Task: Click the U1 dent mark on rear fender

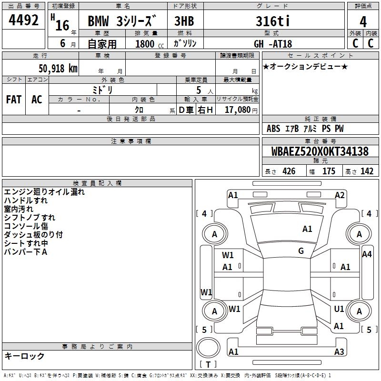Action: (339, 309)
